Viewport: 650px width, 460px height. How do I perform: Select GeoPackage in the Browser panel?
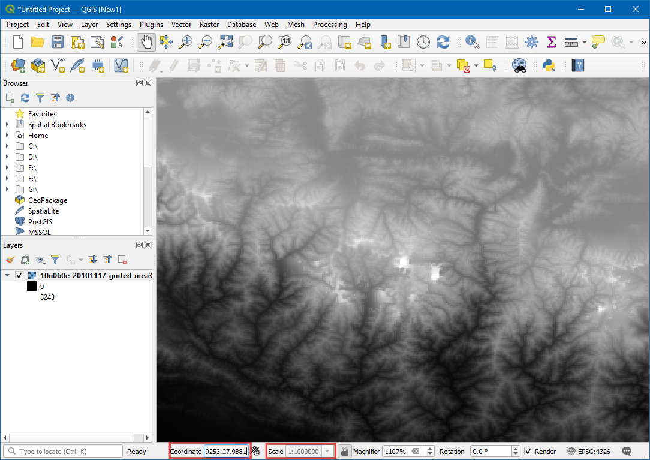[x=47, y=200]
